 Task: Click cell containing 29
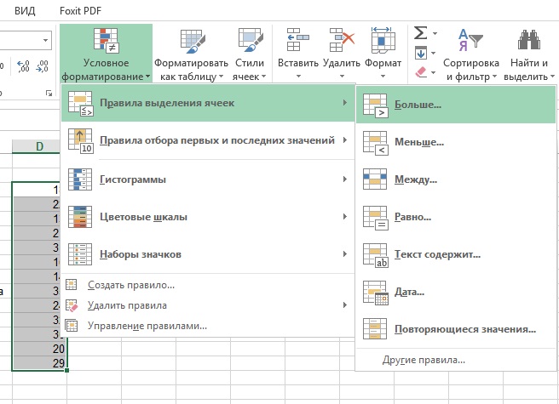[39, 363]
